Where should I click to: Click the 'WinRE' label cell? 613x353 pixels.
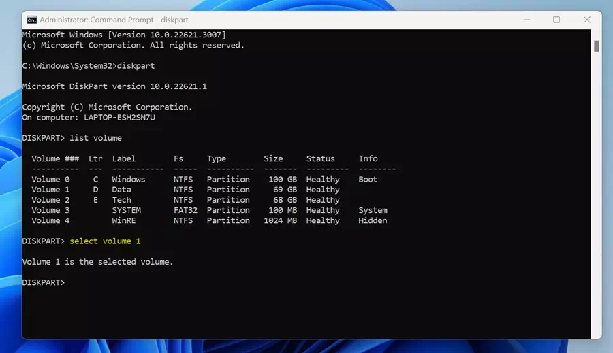124,220
